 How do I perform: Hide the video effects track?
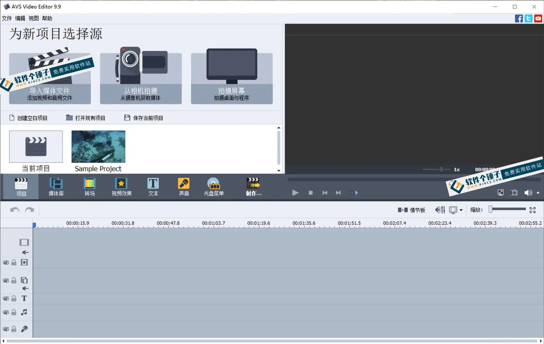[x=6, y=262]
